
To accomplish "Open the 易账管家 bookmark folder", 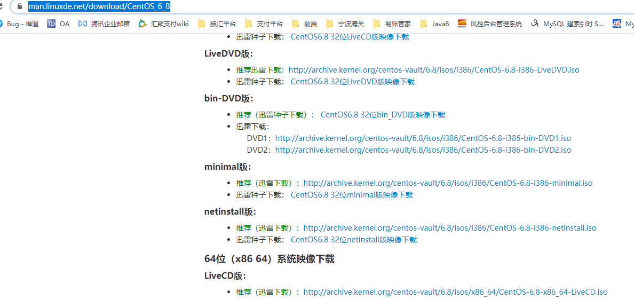I will click(392, 24).
